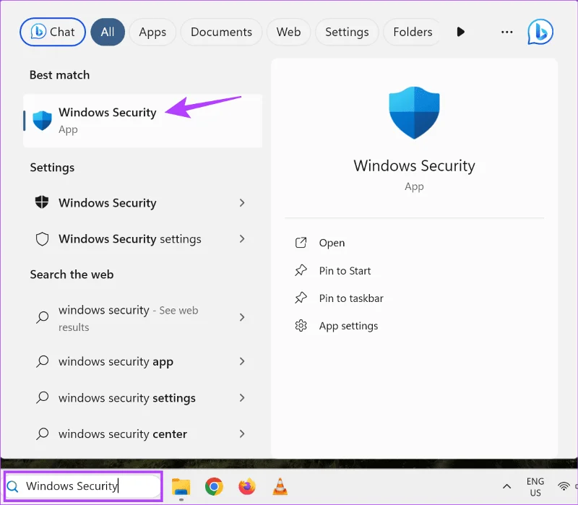Click Pin to taskbar
The height and width of the screenshot is (505, 578).
[x=351, y=298]
